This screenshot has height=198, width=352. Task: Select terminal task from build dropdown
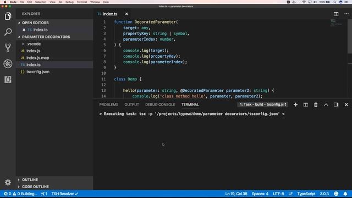(x=263, y=105)
